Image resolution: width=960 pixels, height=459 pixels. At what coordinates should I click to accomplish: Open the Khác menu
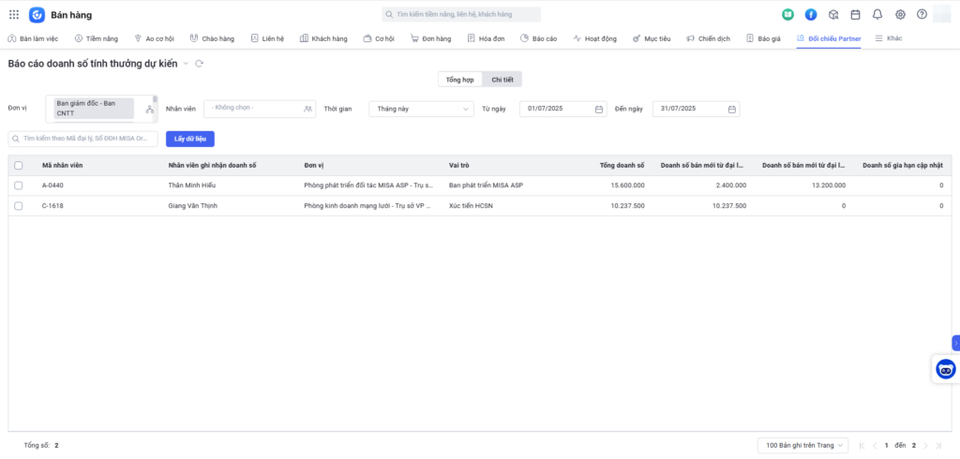tap(888, 38)
